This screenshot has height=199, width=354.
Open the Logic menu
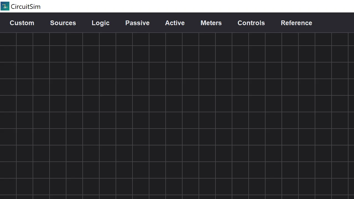pyautogui.click(x=101, y=23)
